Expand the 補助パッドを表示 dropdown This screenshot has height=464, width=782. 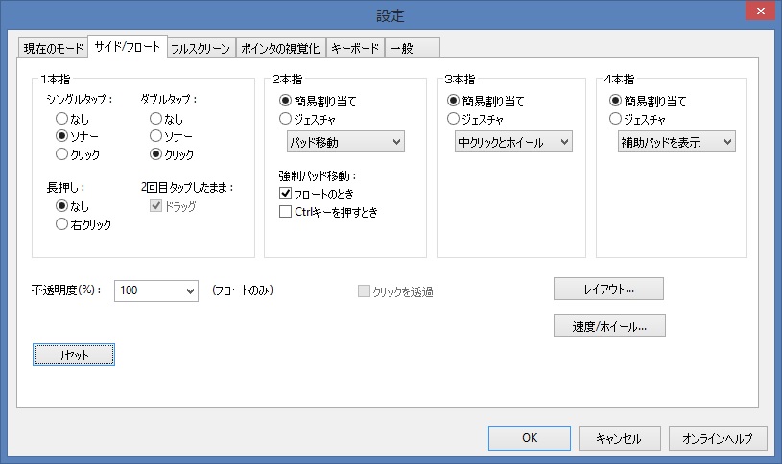(676, 143)
